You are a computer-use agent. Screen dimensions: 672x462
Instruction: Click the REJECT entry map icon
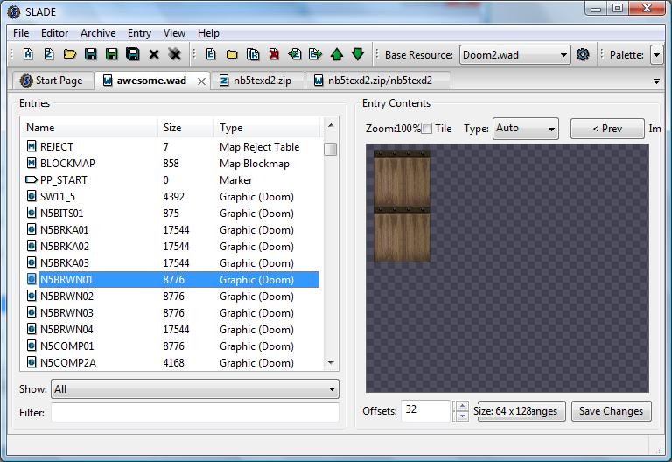pyautogui.click(x=31, y=147)
